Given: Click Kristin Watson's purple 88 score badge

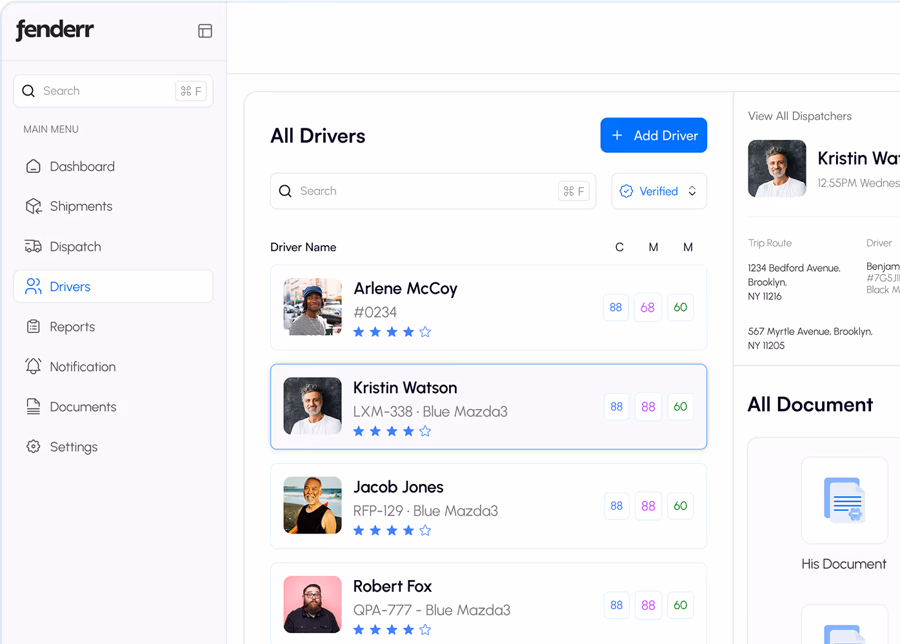Looking at the screenshot, I should [x=648, y=407].
